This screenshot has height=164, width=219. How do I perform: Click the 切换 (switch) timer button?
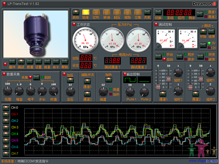pyautogui.click(x=158, y=13)
